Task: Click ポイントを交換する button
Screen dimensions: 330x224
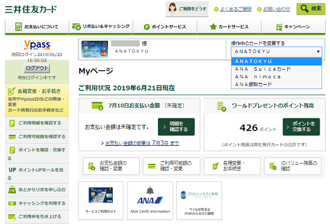Action: click(301, 126)
